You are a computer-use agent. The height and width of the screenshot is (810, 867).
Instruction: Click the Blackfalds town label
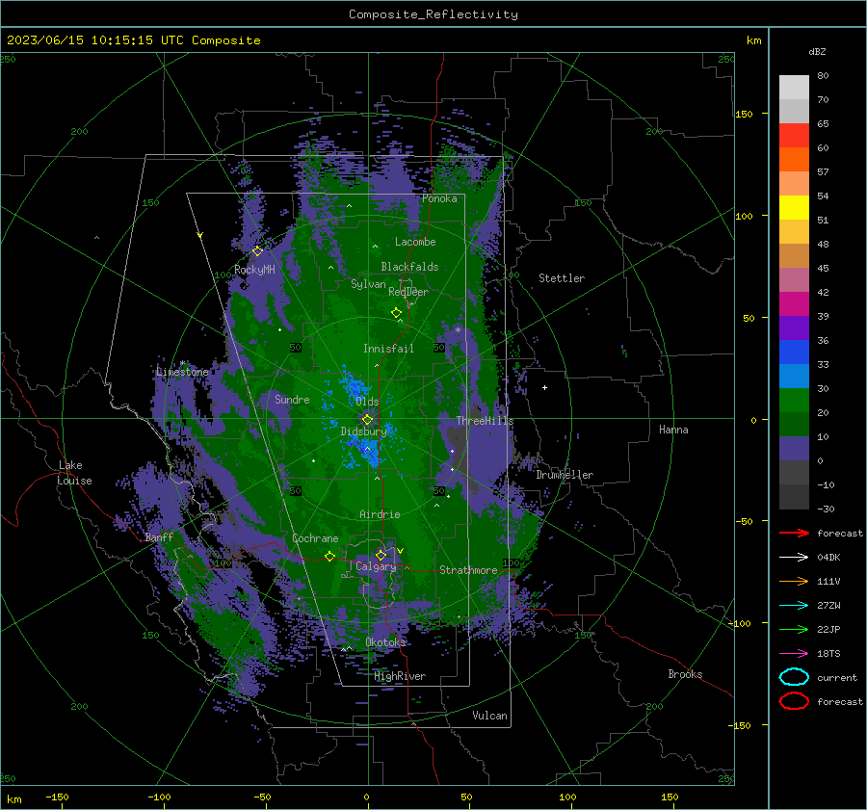coord(409,267)
